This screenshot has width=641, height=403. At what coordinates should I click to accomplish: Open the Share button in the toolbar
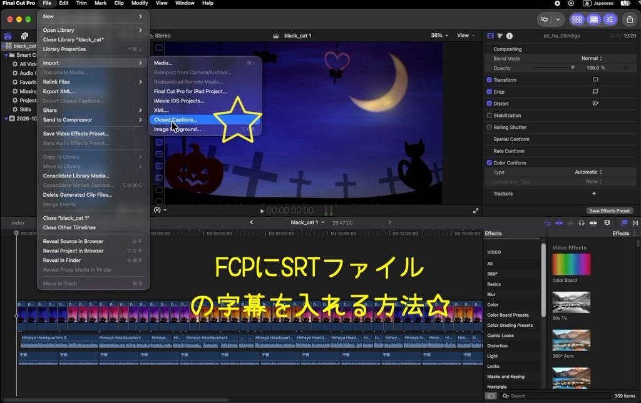tap(630, 19)
